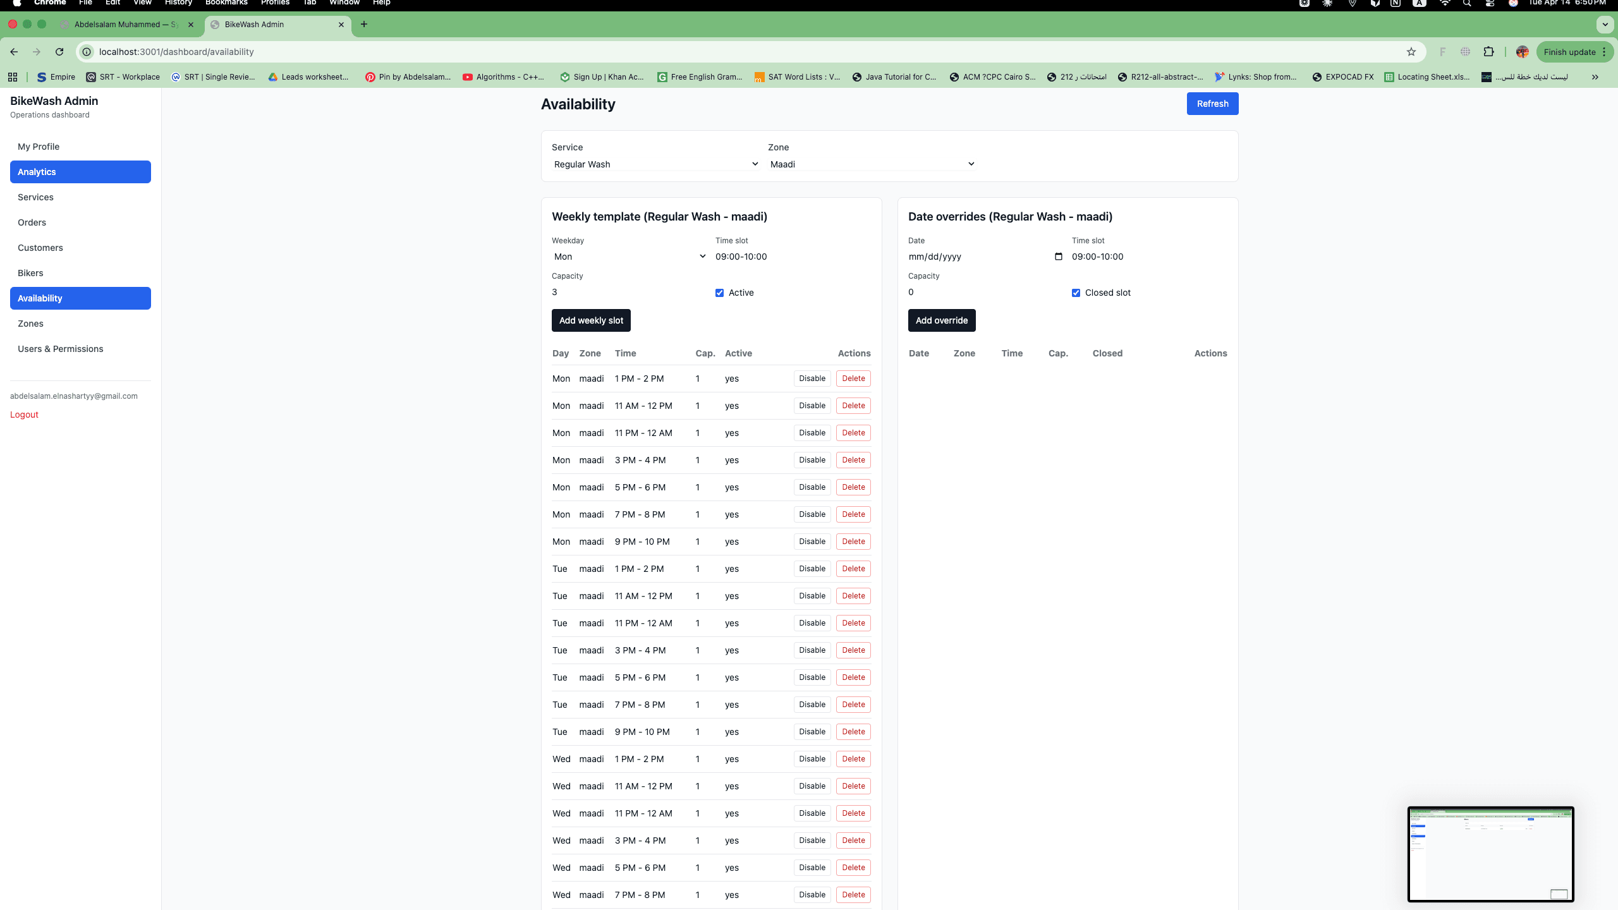Viewport: 1618px width, 910px height.
Task: Click the Refresh button on Availability page
Action: tap(1212, 103)
